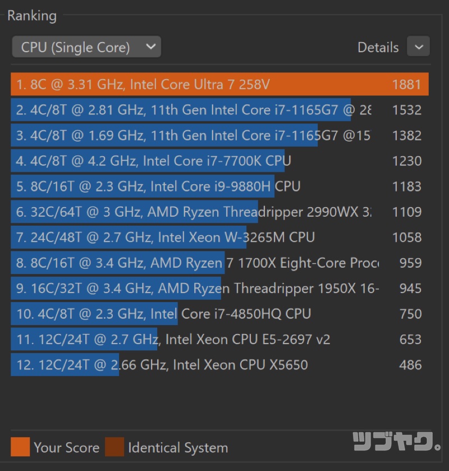The image size is (449, 471).
Task: Click the 1230 score value
Action: click(407, 161)
